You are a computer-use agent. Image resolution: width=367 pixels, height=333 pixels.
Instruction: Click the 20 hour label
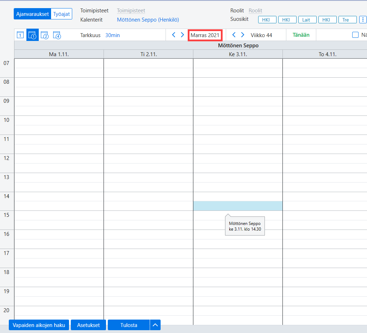pos(6,310)
